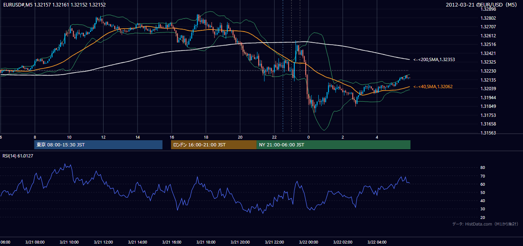Click the bottom time label 3/22 02:00
523x246 pixels.
click(343, 242)
